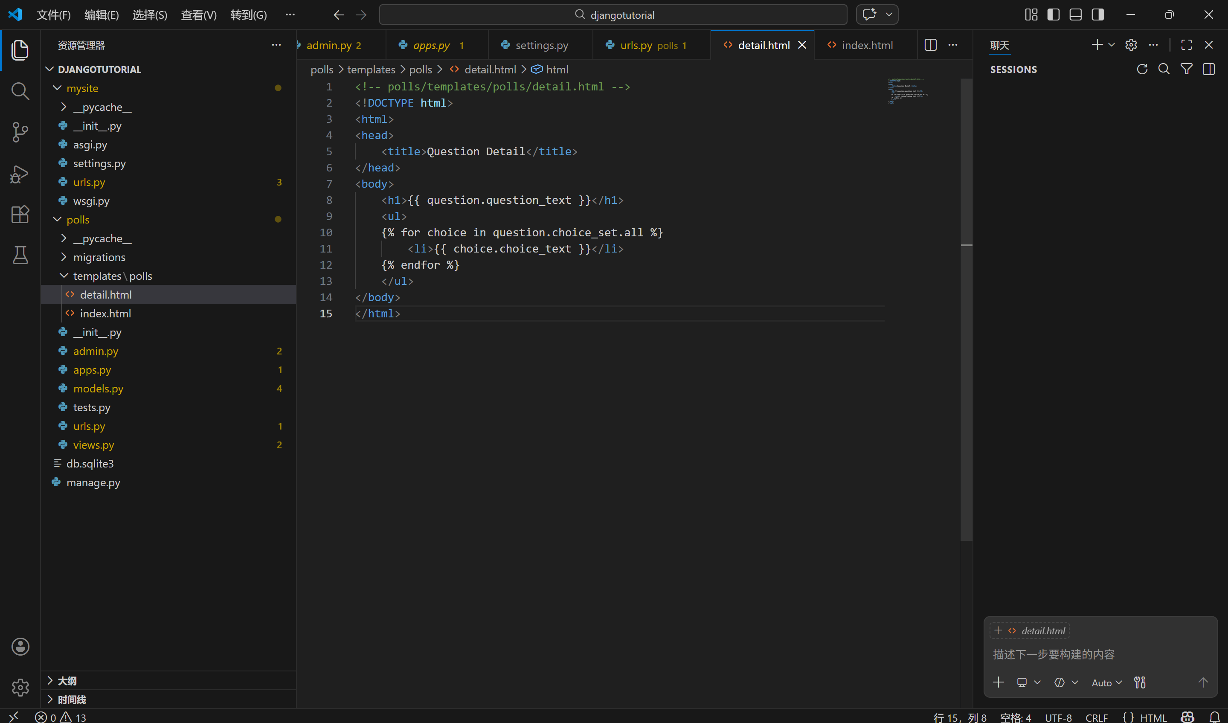Toggle the secondary side bar visibility
The width and height of the screenshot is (1228, 723).
click(x=1097, y=15)
